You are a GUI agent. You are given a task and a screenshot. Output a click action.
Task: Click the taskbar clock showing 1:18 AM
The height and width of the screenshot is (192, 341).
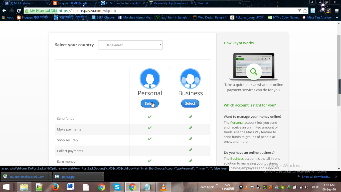tap(329, 187)
